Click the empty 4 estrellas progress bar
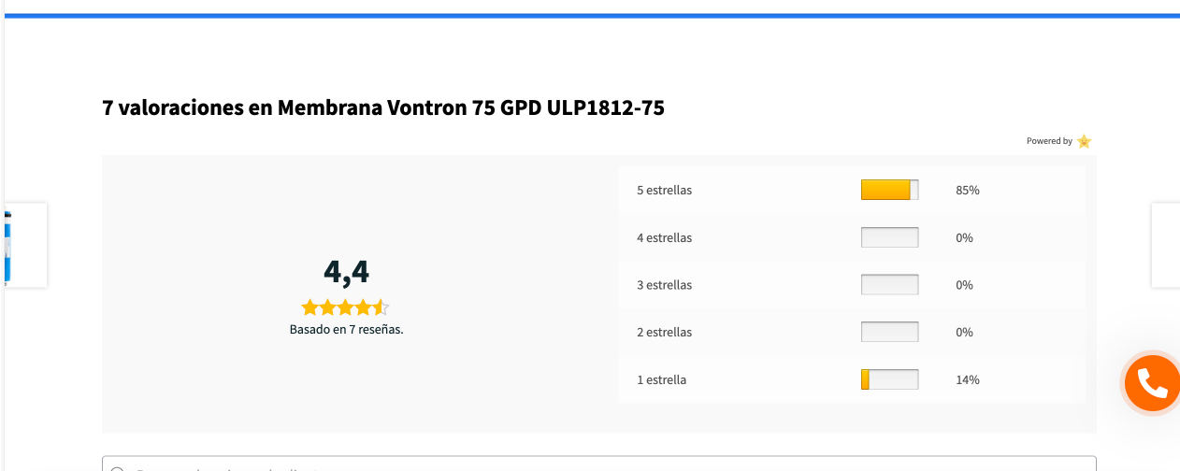 pos(890,237)
